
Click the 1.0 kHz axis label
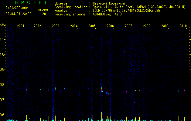click(x=3, y=54)
